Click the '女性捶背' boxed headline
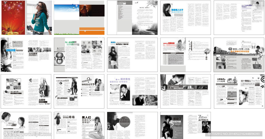 33,54
